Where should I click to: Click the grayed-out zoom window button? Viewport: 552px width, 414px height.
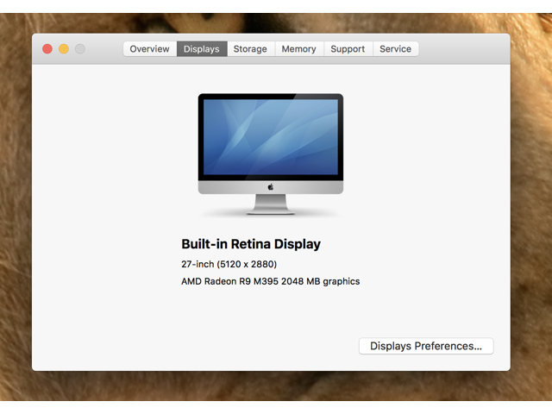(x=80, y=49)
